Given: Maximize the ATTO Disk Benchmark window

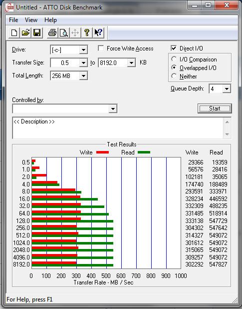Looking at the screenshot, I should 208,5.
